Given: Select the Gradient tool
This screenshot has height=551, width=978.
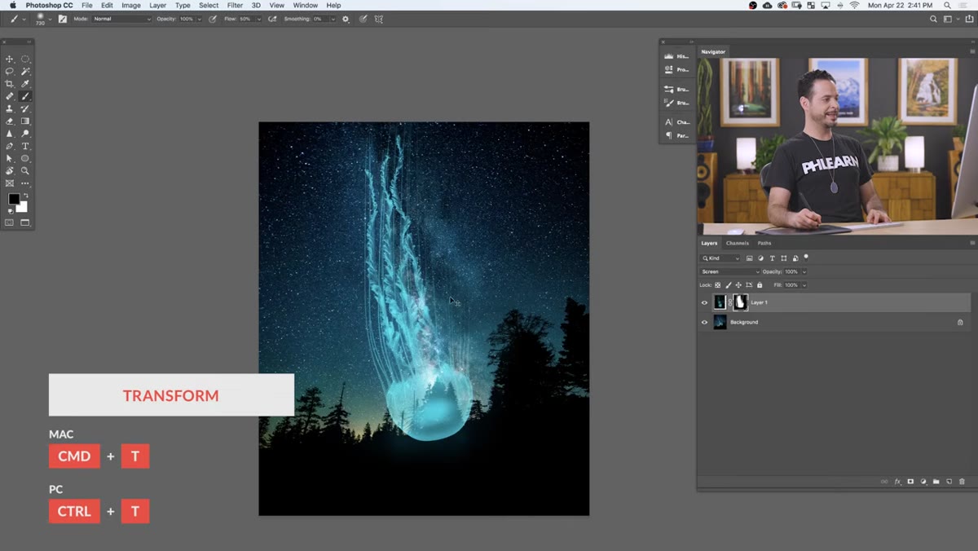Looking at the screenshot, I should (x=25, y=121).
